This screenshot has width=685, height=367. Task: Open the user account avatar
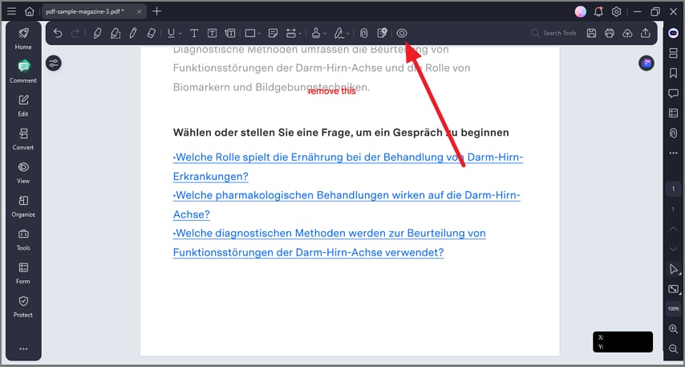581,12
